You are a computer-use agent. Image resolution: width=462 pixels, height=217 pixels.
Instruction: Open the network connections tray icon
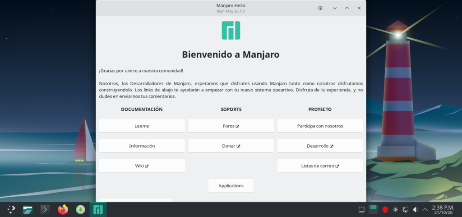tap(406, 210)
